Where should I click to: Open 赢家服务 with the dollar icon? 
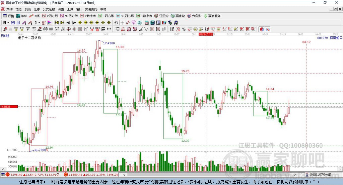point(212,16)
